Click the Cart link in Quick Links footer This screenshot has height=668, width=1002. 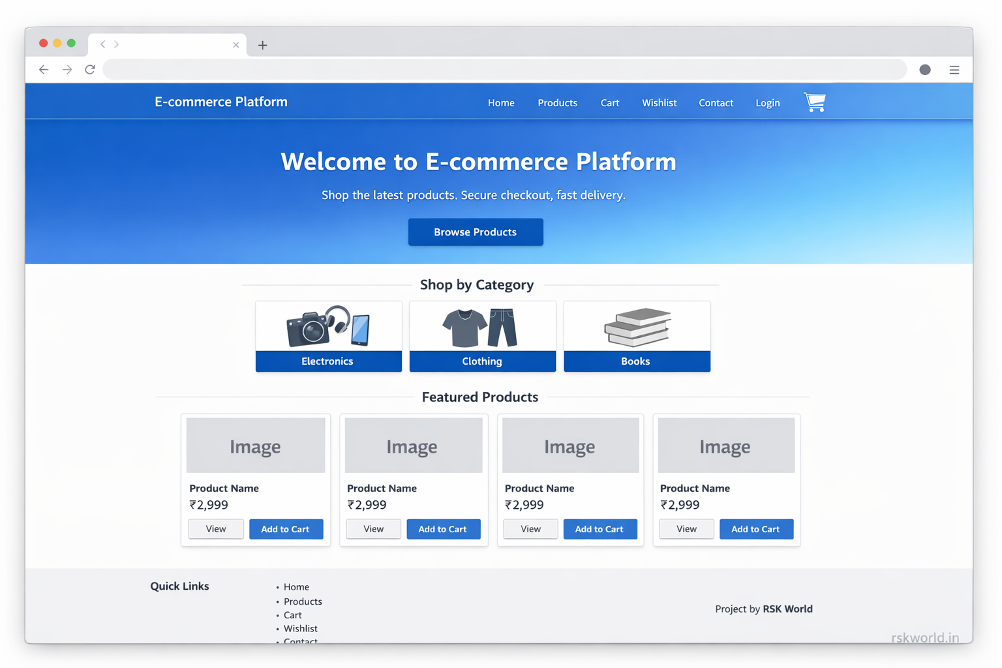coord(292,615)
